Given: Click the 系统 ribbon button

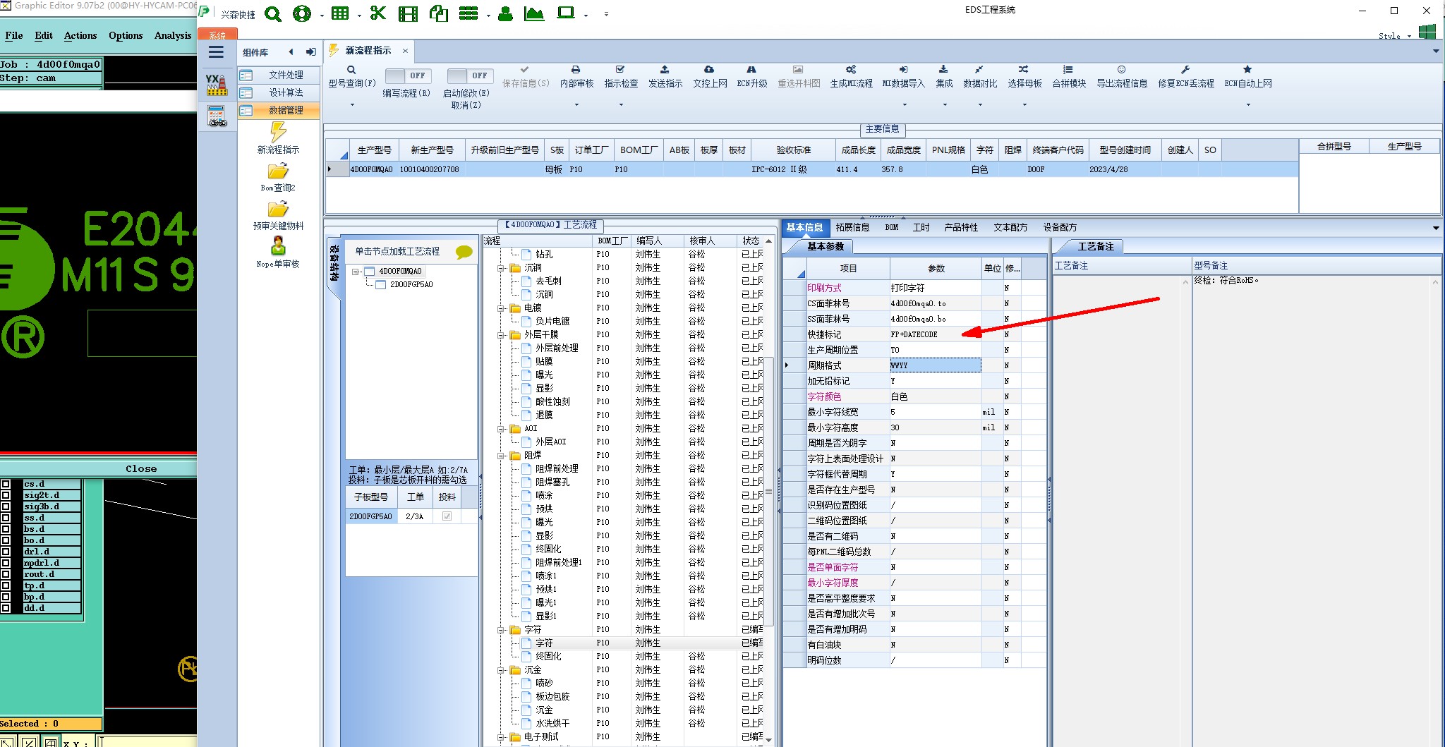Looking at the screenshot, I should click(217, 35).
